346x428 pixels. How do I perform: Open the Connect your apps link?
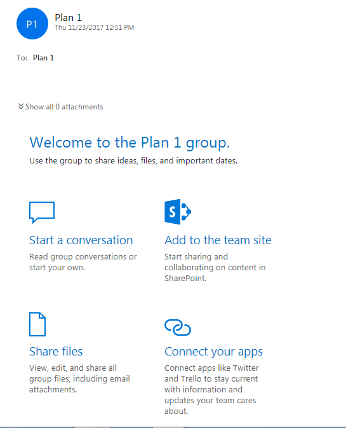(x=213, y=352)
